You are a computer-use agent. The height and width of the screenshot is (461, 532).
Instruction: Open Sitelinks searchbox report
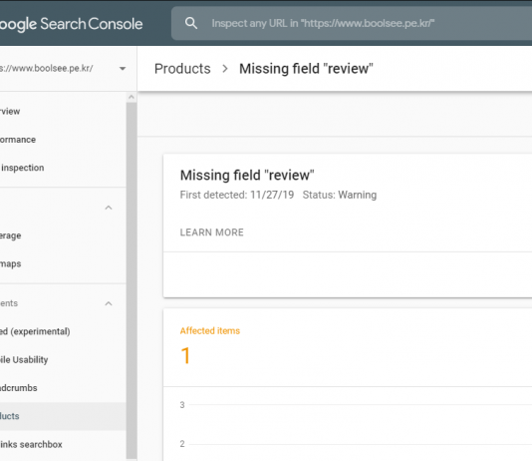click(31, 444)
